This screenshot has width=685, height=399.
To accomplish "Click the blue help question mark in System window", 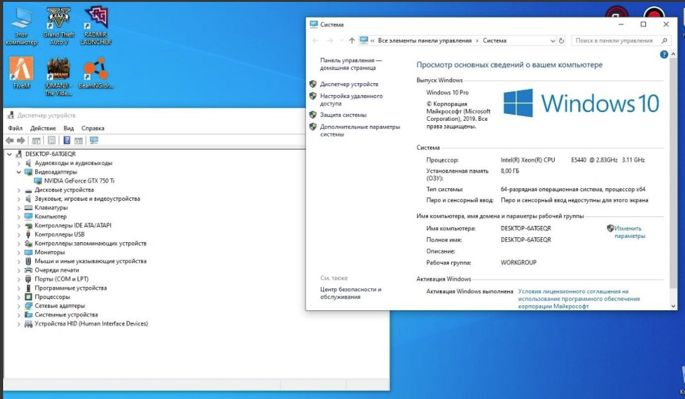I will pos(664,55).
